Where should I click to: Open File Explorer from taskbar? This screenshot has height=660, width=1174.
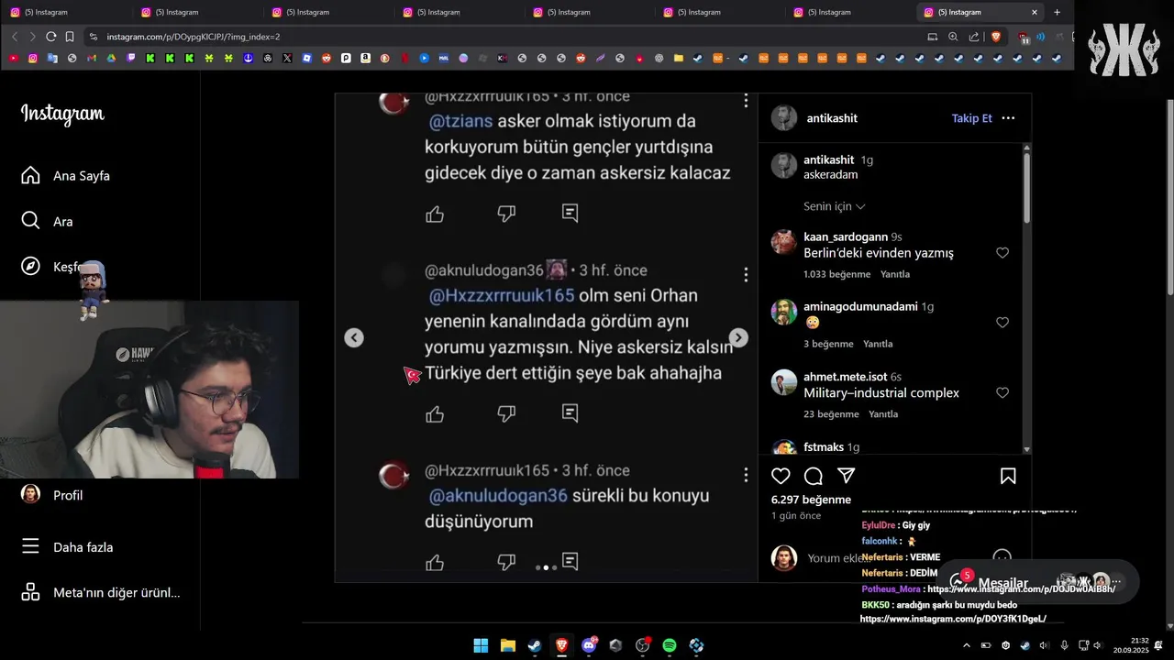click(507, 645)
